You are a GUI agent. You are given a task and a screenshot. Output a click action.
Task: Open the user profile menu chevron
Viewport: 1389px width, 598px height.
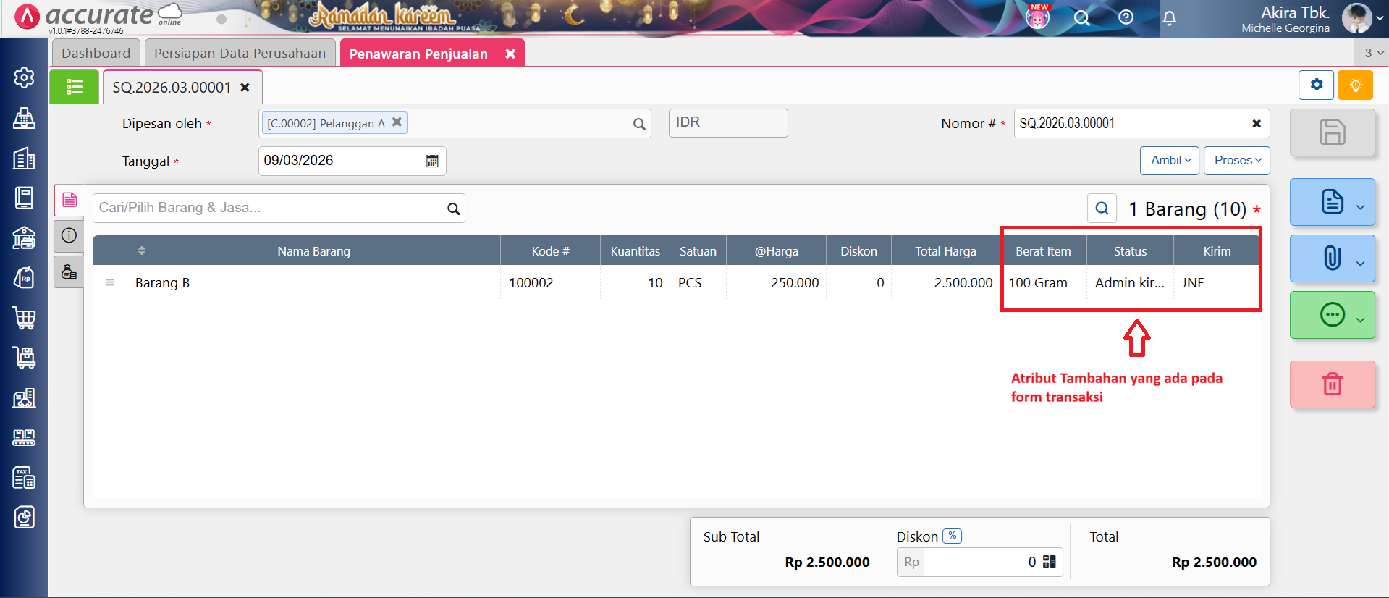point(1380,19)
